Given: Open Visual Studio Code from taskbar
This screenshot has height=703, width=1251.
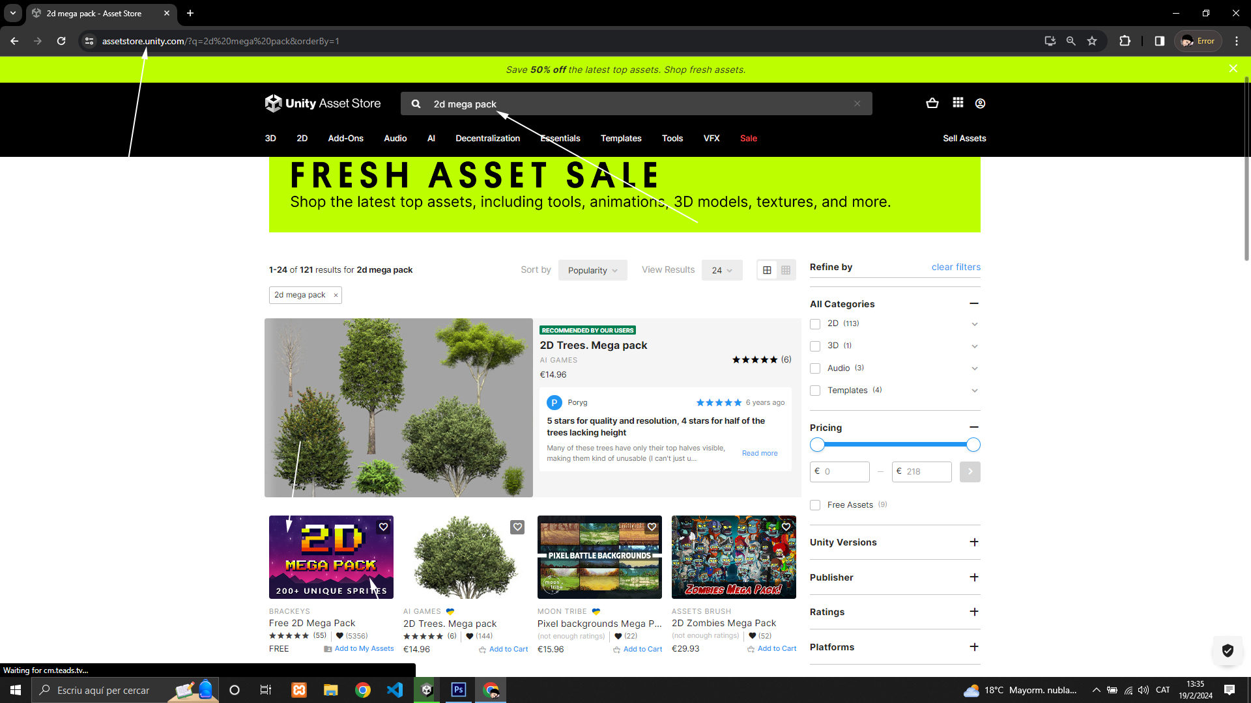Looking at the screenshot, I should point(395,690).
